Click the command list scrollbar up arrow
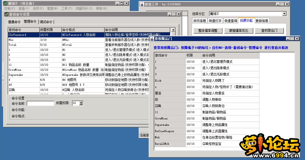Screen dimensions: 305x160 (x=173, y=30)
